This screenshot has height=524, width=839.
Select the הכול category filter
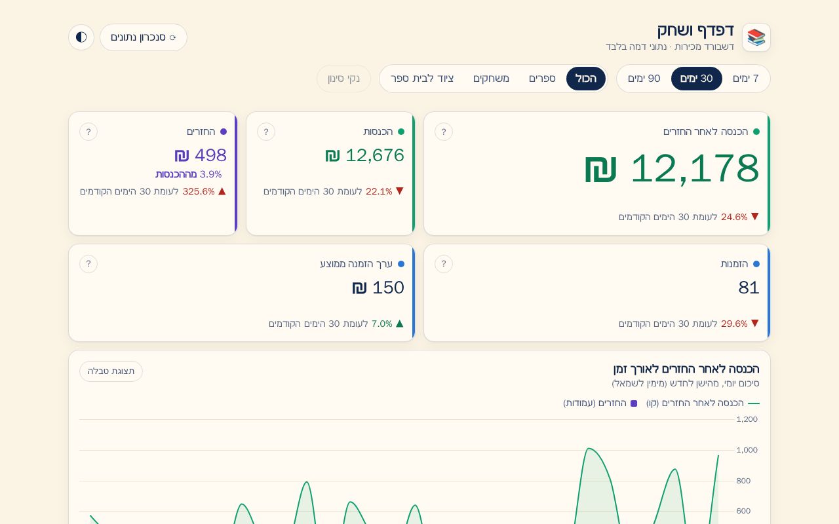point(586,79)
